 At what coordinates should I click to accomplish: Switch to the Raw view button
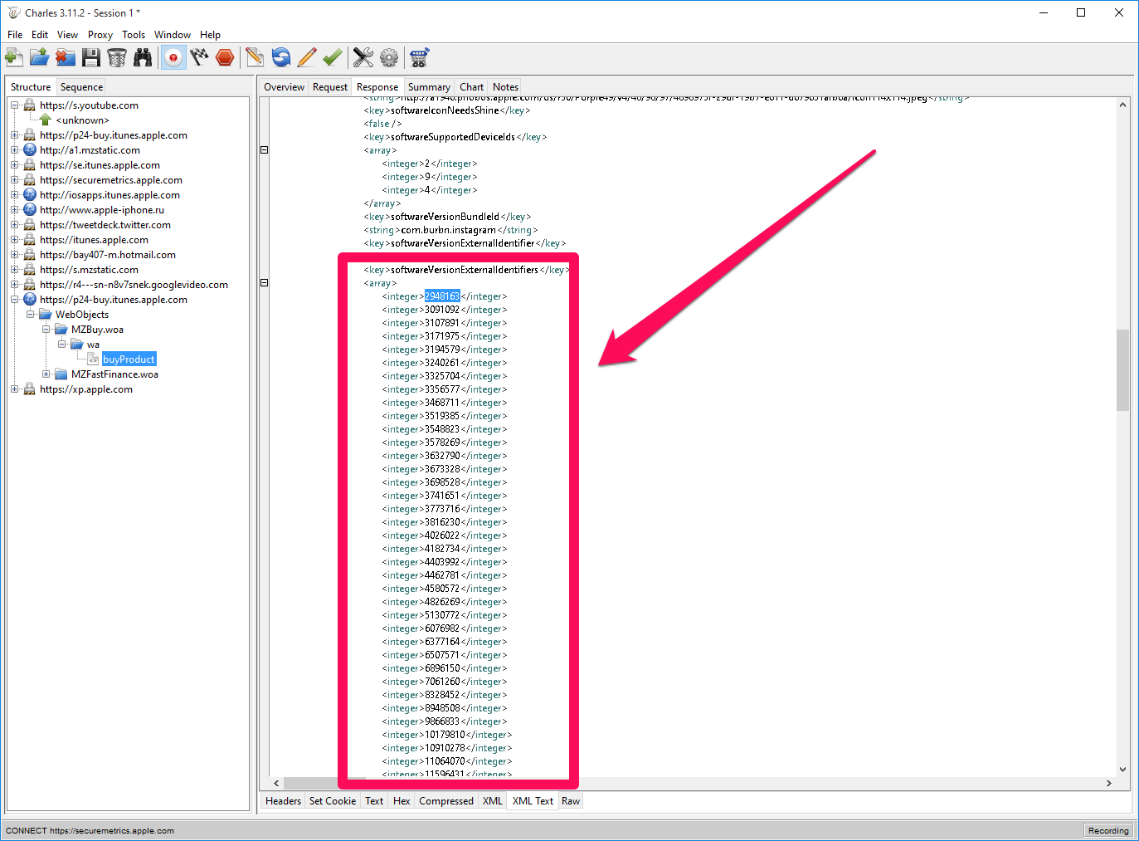pyautogui.click(x=571, y=801)
